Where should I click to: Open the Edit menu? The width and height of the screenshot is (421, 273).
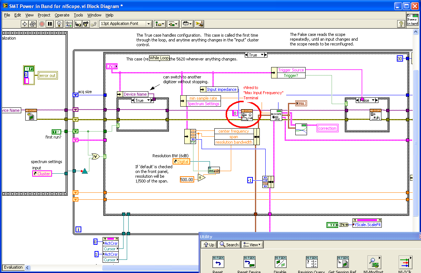pos(18,15)
